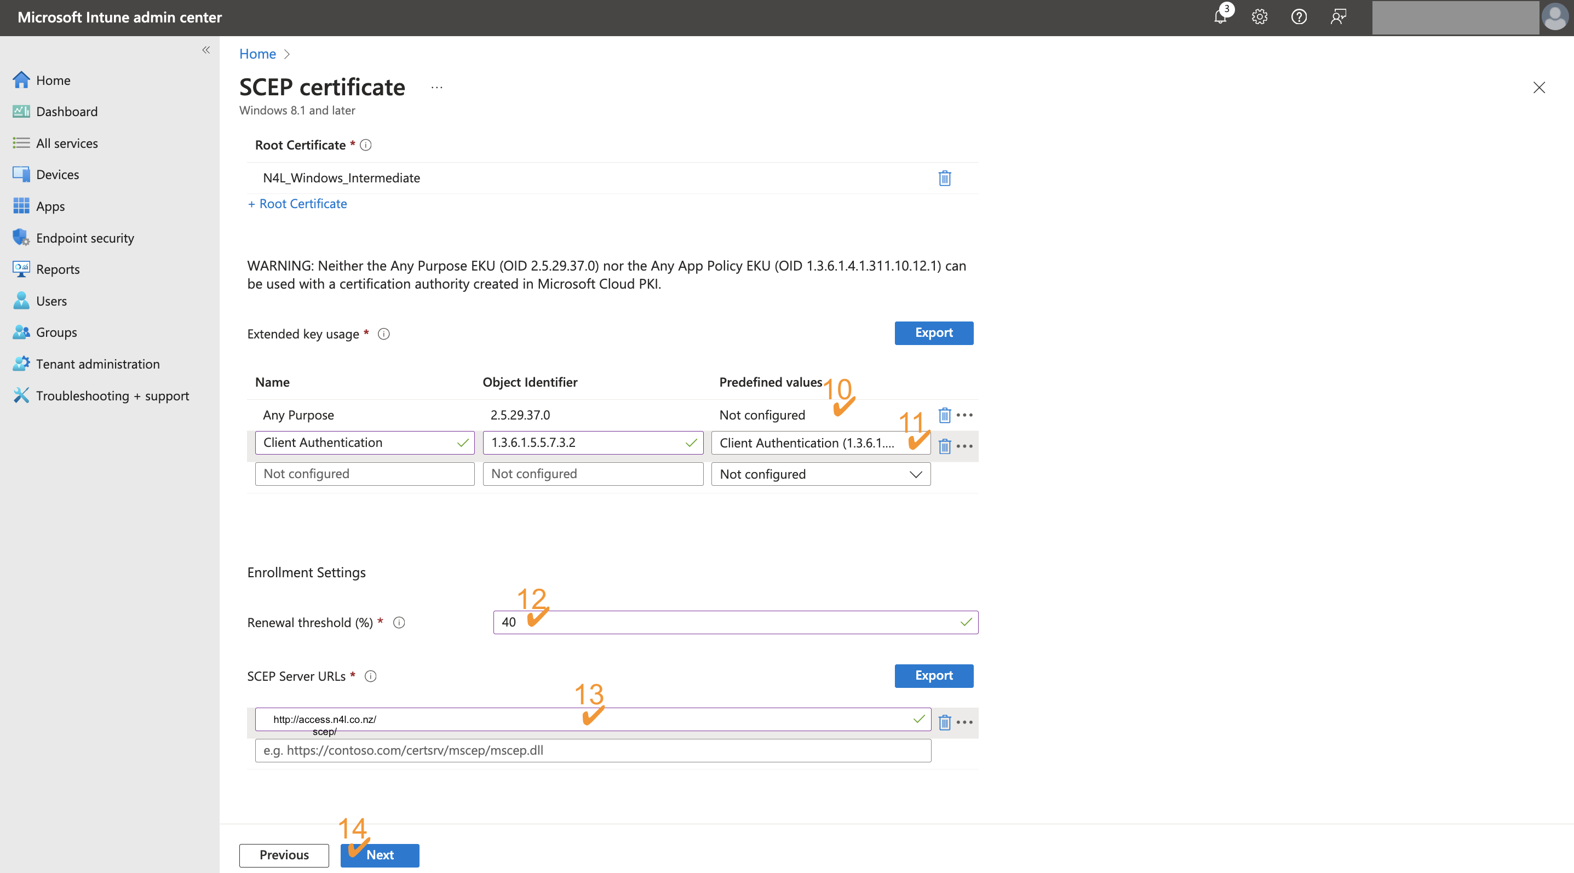Screen dimensions: 1574x873
Task: Open the ellipsis menu on the Client Authentication row
Action: tap(966, 446)
